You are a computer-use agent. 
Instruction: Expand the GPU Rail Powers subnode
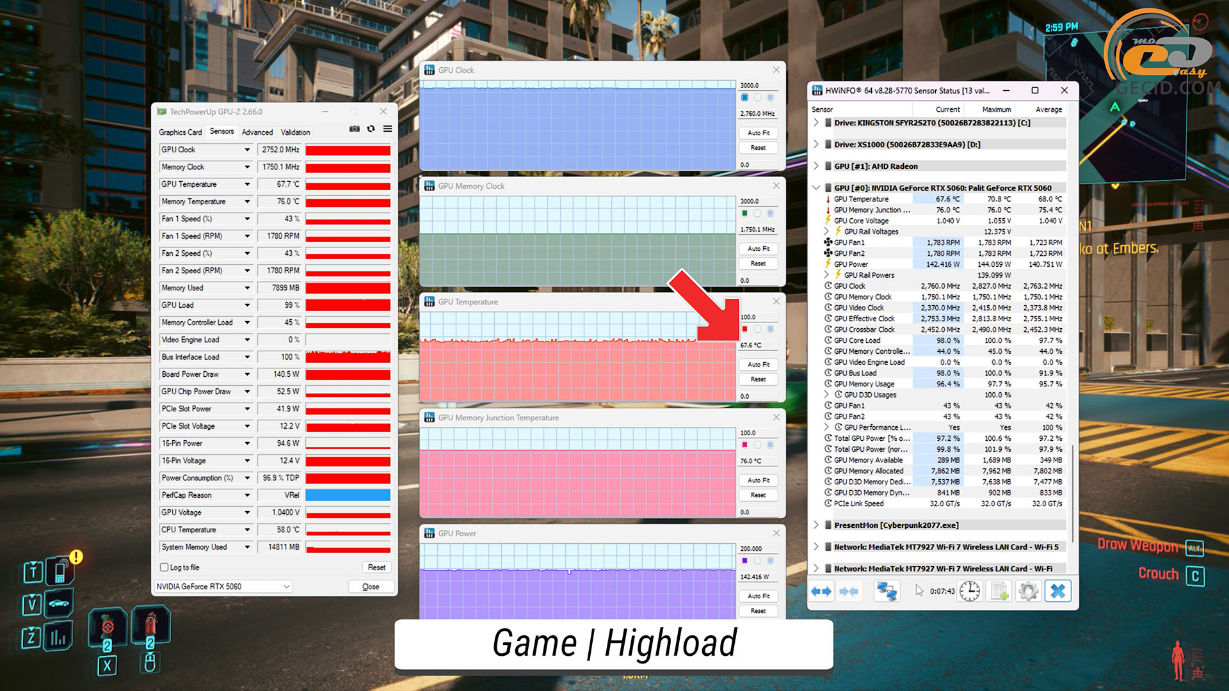pyautogui.click(x=826, y=274)
